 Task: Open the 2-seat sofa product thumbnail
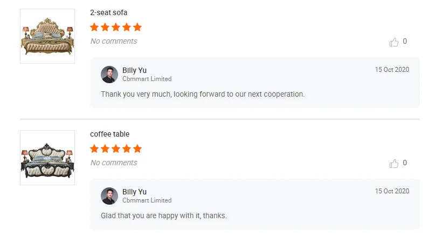47,36
